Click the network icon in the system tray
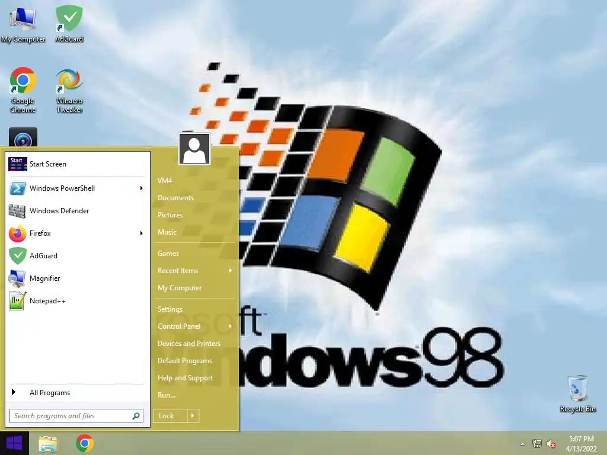607x455 pixels. tap(536, 444)
